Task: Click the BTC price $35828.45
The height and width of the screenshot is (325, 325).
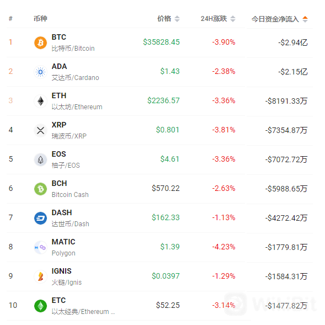Action: click(x=161, y=42)
